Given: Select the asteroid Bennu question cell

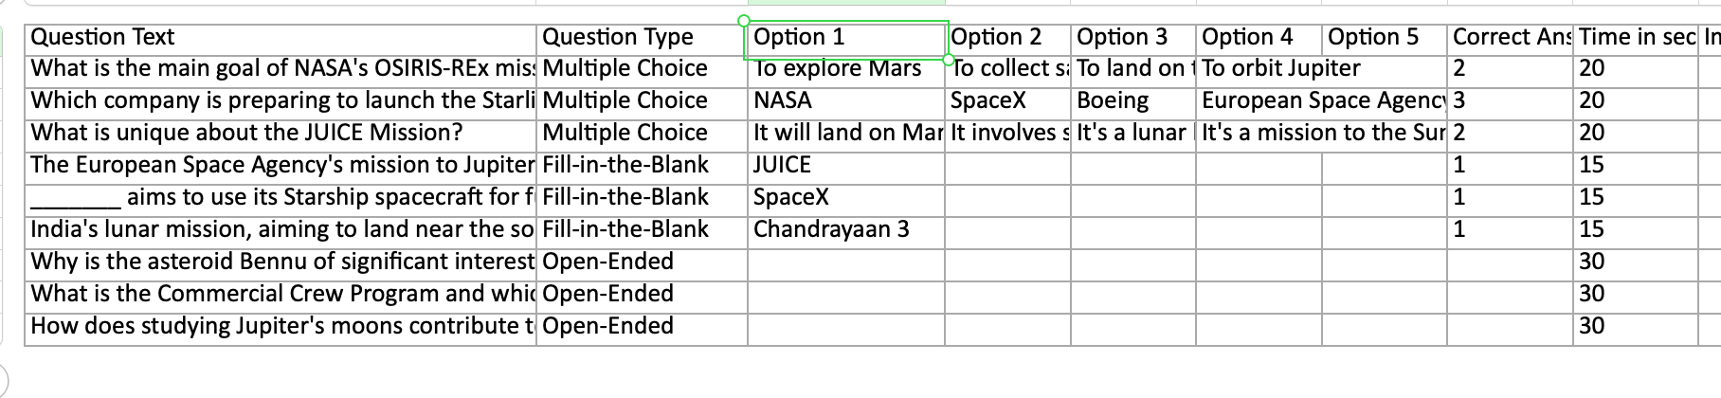Looking at the screenshot, I should [x=281, y=262].
